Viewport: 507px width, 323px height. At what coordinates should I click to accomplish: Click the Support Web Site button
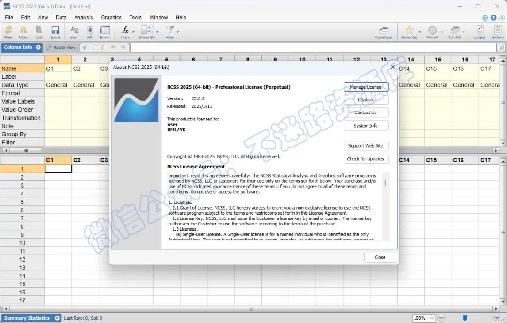pyautogui.click(x=366, y=146)
